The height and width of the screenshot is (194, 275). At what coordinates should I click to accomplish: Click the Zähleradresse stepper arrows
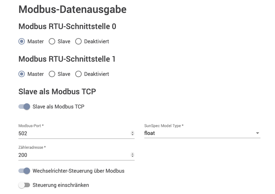133,155
